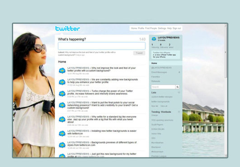
Task: Click the 'Home' timeline heading
Action: point(62,62)
